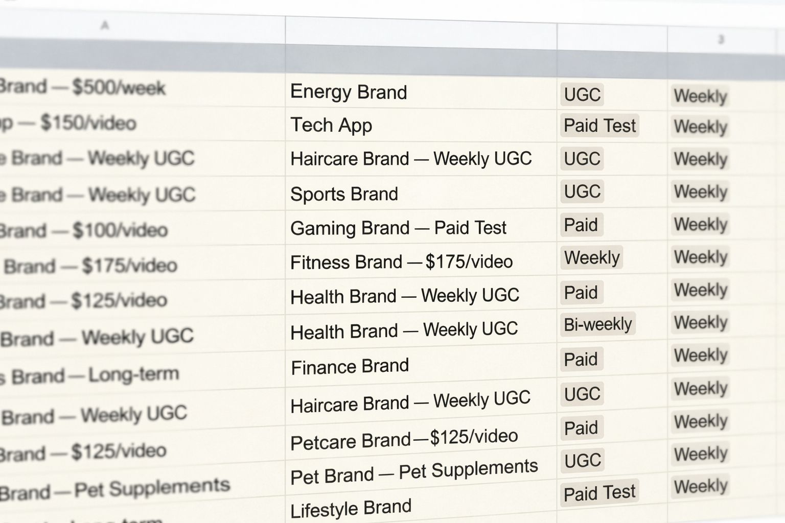Open the UGC chip in Sports Brand row
This screenshot has height=523, width=785.
pos(582,192)
